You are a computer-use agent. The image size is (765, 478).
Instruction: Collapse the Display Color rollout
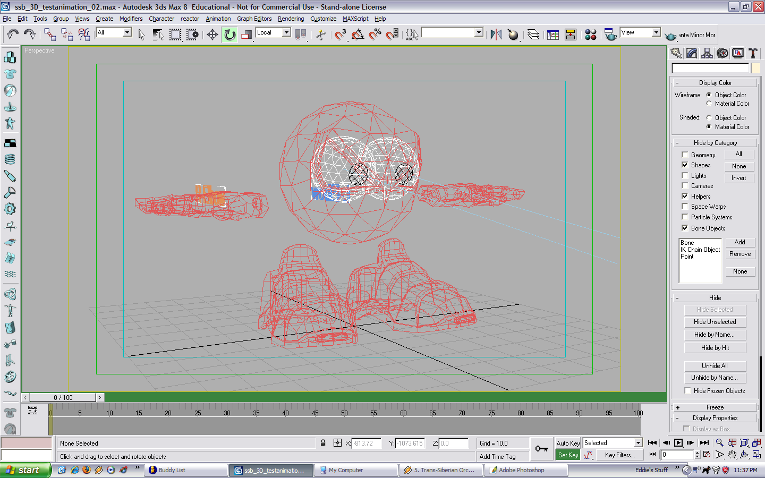pyautogui.click(x=715, y=83)
